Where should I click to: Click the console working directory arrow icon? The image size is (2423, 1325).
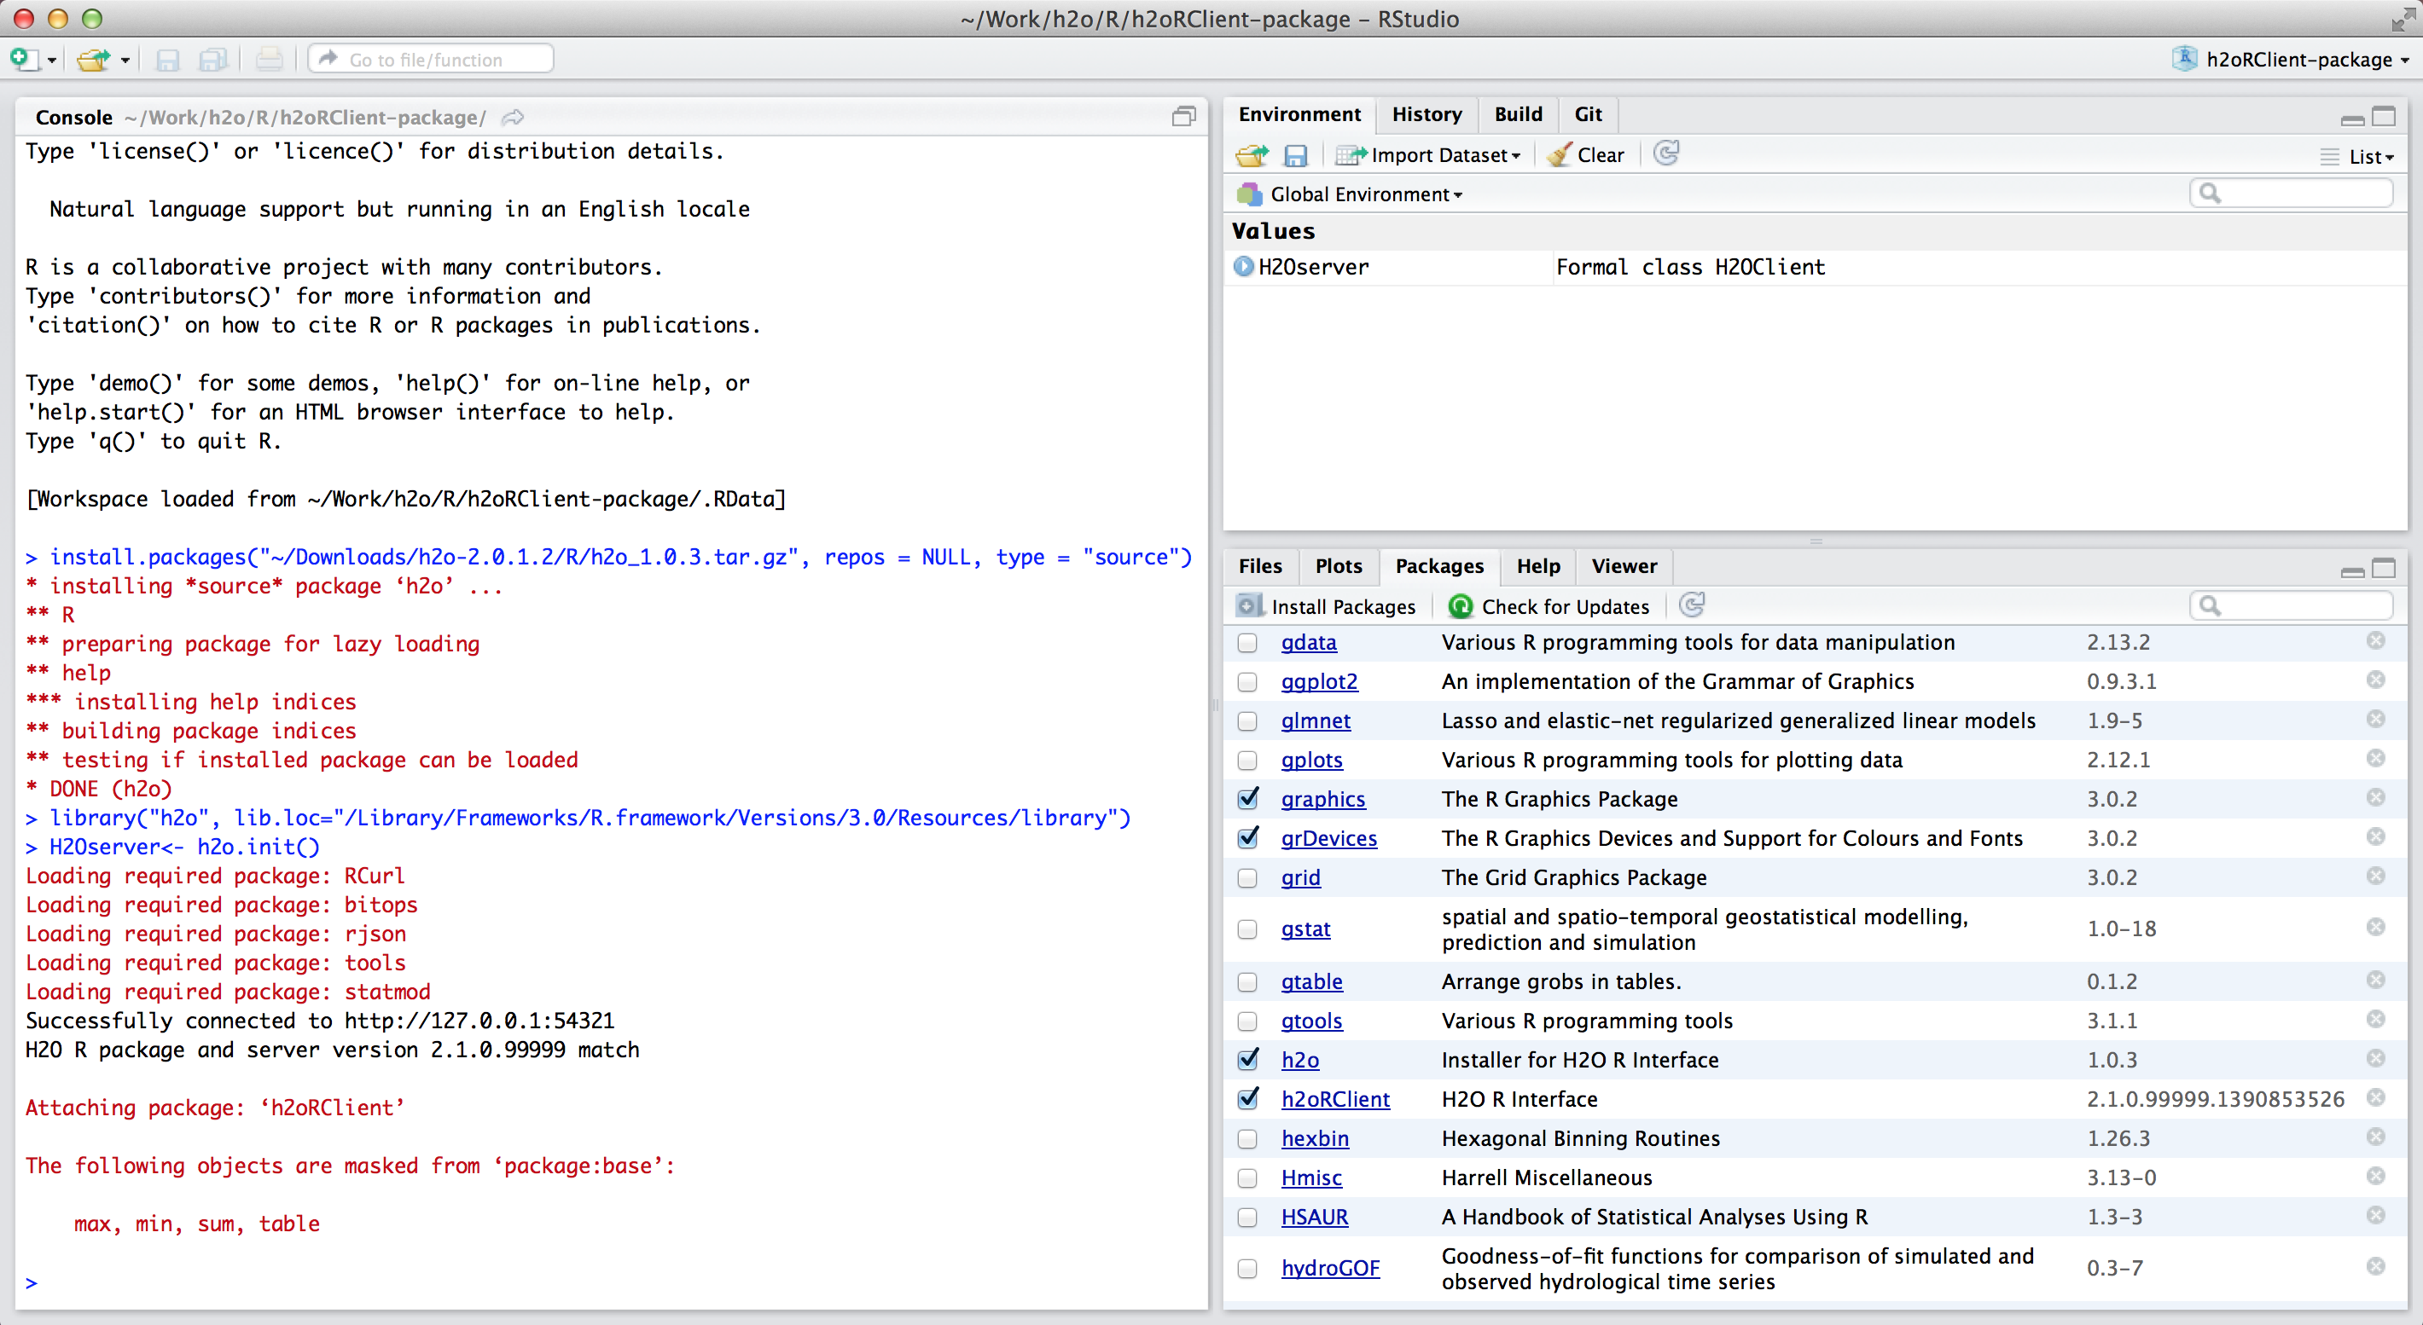point(513,118)
